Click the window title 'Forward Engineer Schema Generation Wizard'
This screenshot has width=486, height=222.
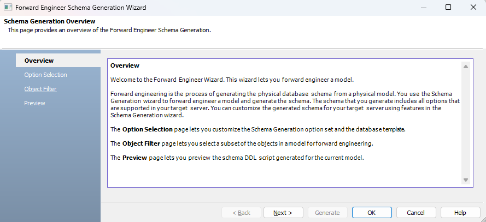(81, 8)
